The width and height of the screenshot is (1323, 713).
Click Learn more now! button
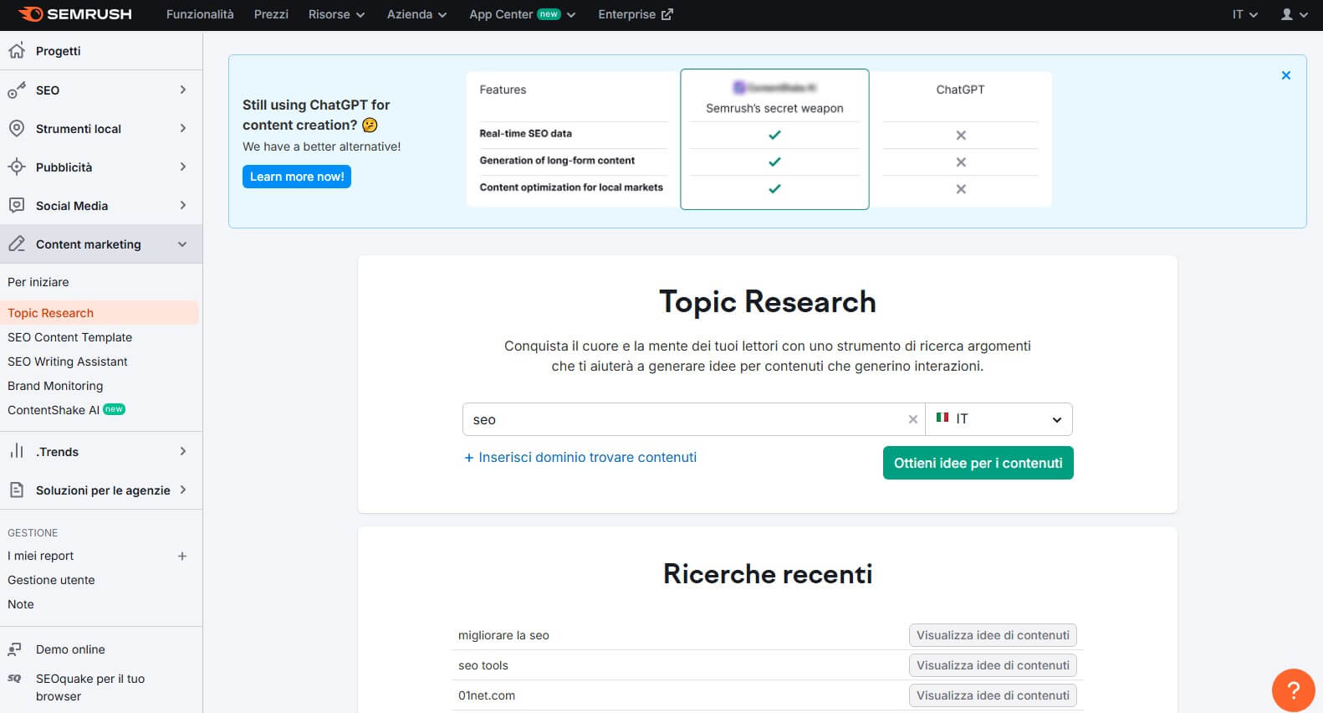pyautogui.click(x=297, y=177)
